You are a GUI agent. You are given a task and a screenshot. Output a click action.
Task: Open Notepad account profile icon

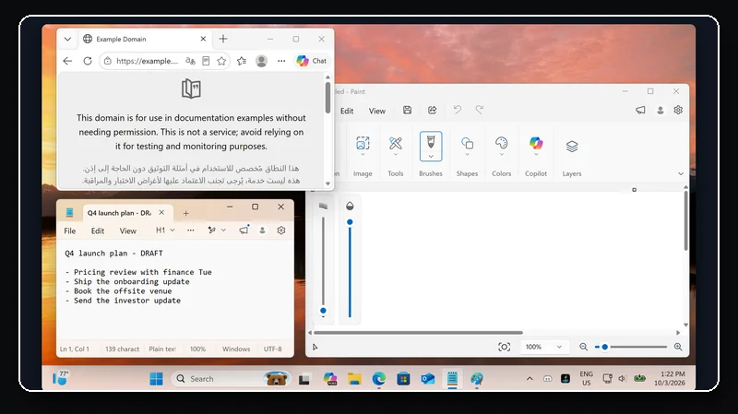point(262,231)
